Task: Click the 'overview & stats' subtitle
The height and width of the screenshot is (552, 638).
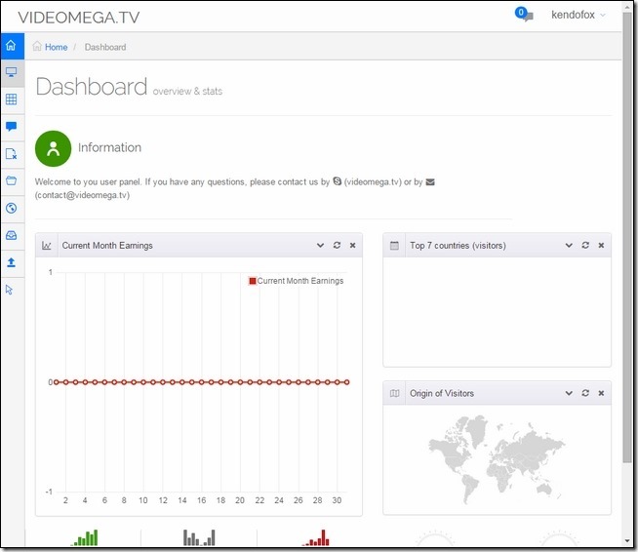Action: [x=187, y=91]
